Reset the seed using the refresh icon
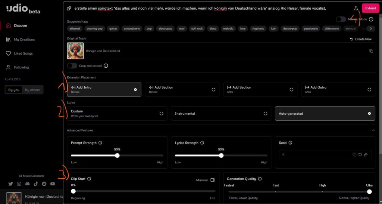The width and height of the screenshot is (382, 204). tap(360, 154)
